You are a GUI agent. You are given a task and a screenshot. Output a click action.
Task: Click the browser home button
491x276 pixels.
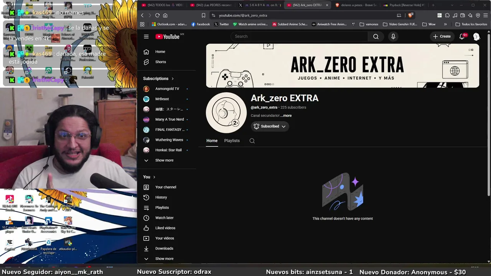(165, 15)
